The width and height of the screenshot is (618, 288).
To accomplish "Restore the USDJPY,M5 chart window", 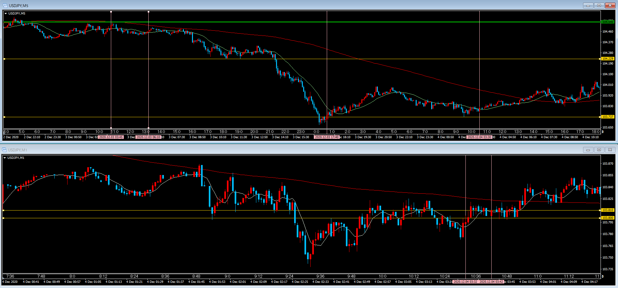I will [x=599, y=5].
